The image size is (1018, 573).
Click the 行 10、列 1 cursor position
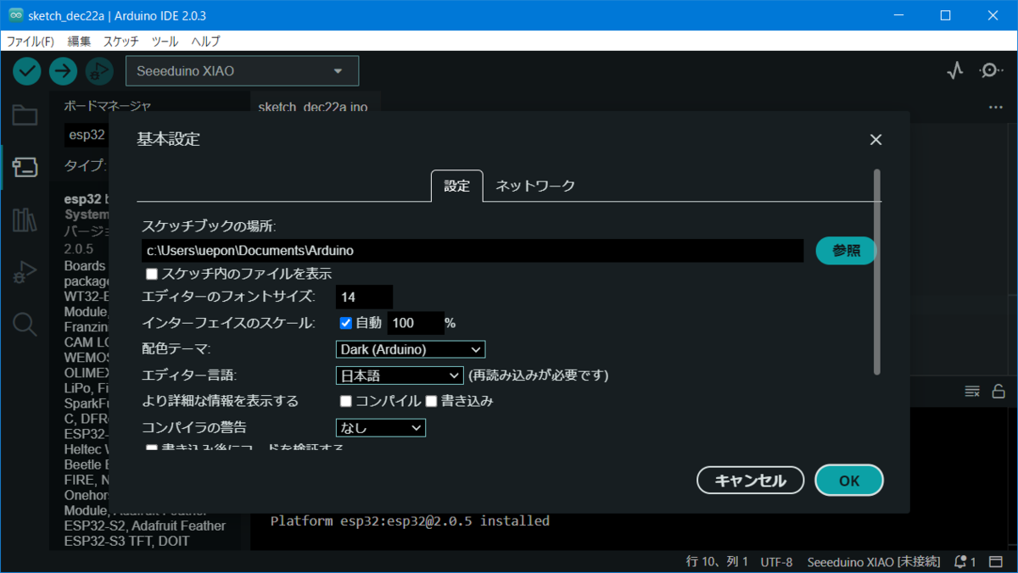717,561
